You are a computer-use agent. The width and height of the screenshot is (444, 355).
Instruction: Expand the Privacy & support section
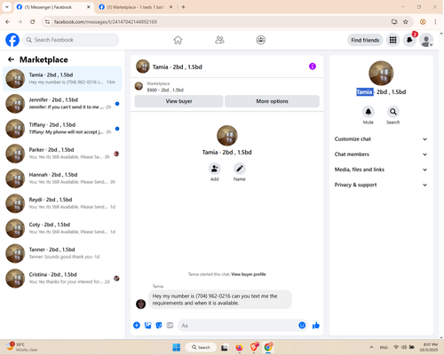[381, 185]
